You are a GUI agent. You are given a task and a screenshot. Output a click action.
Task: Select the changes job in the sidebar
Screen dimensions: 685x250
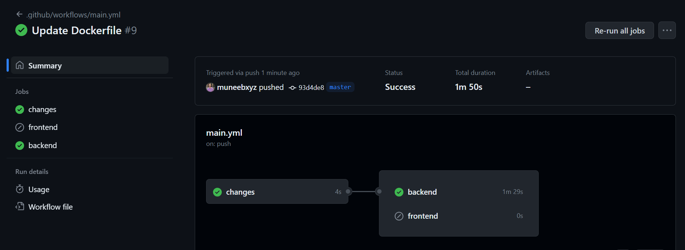pyautogui.click(x=42, y=109)
